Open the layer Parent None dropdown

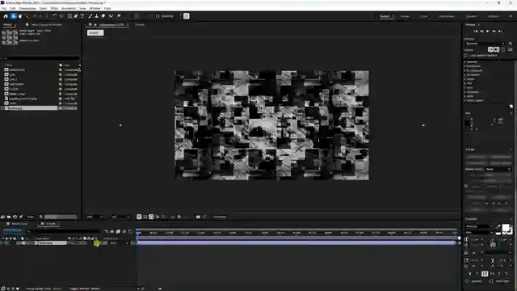(x=119, y=243)
